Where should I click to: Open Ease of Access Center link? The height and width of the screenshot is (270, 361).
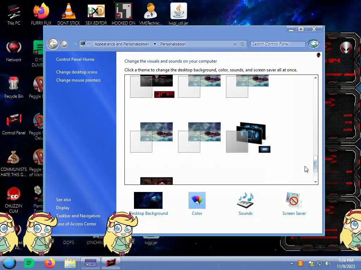point(76,224)
